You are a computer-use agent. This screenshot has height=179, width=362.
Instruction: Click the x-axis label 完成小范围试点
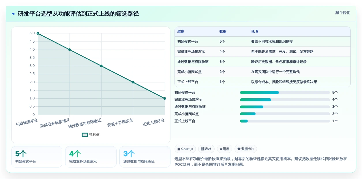click(120, 123)
